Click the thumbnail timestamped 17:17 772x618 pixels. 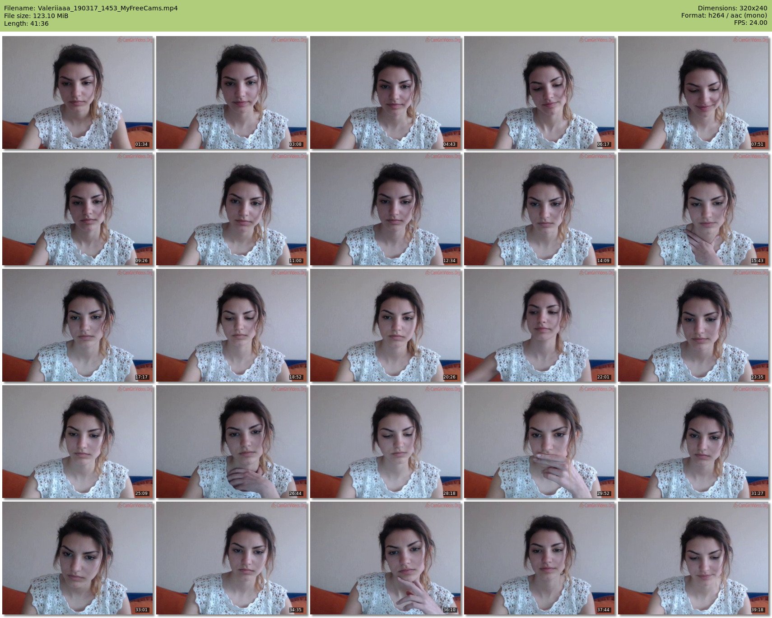pyautogui.click(x=78, y=325)
